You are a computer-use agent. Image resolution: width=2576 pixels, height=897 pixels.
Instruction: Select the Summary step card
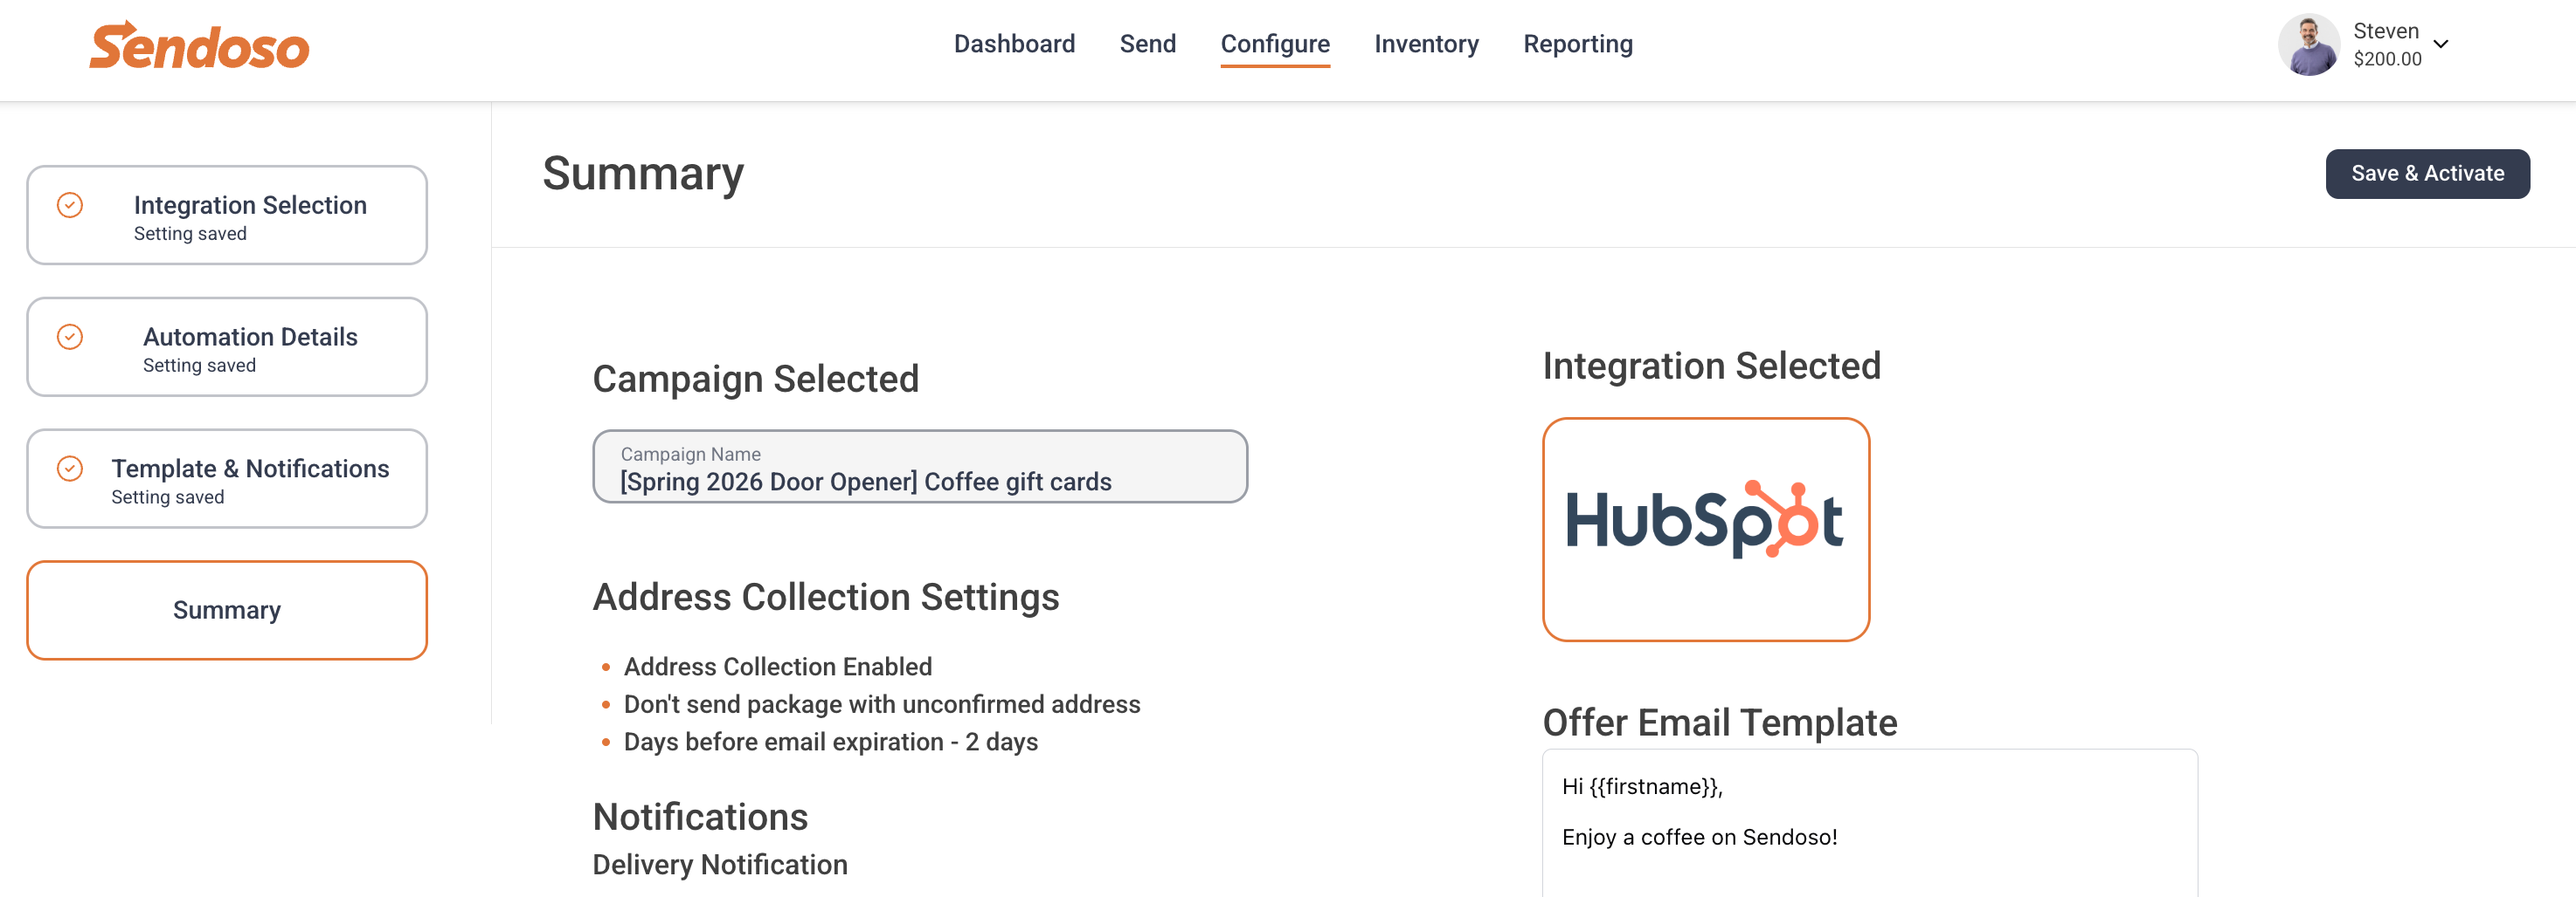tap(227, 610)
